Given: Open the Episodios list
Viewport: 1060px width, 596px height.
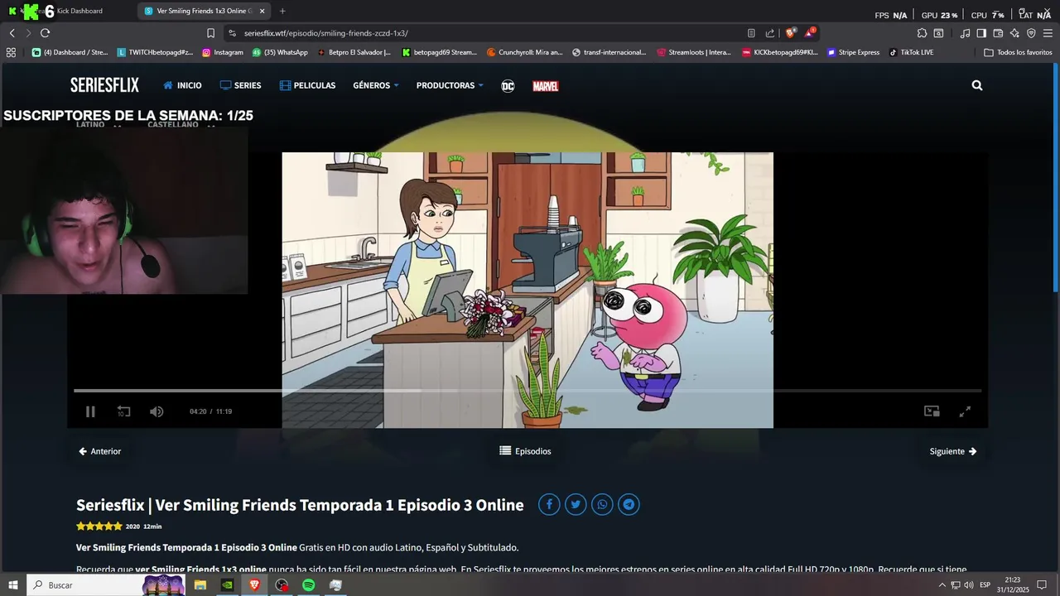Looking at the screenshot, I should coord(525,451).
